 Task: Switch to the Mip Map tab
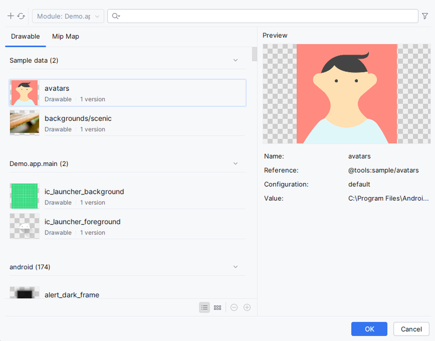[x=66, y=36]
